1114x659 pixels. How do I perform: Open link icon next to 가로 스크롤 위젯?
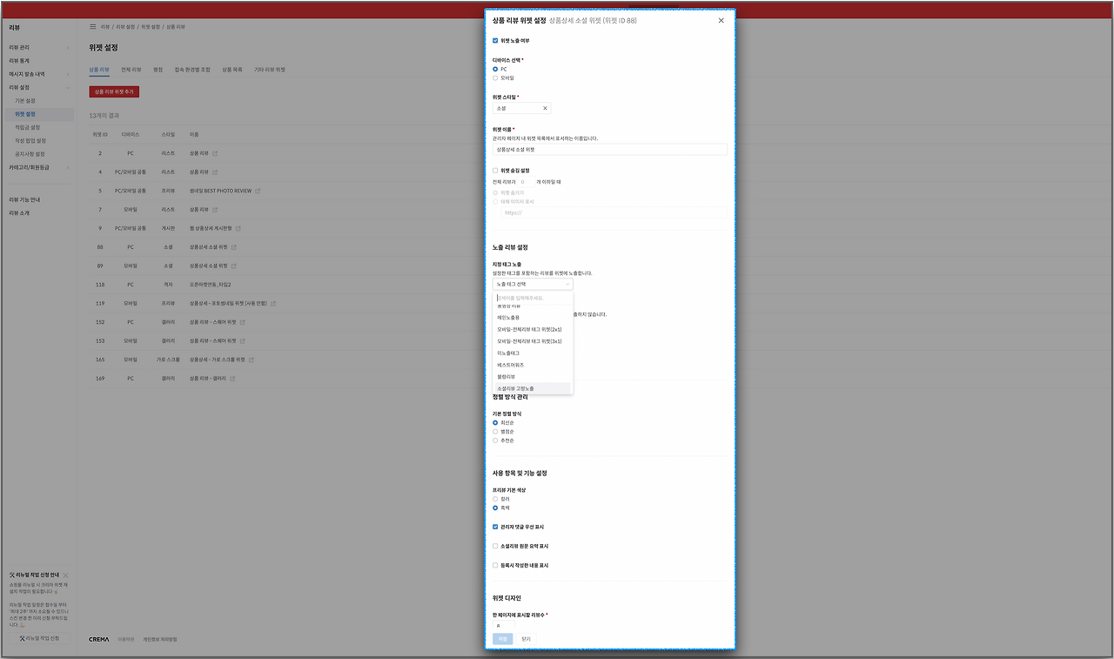252,360
